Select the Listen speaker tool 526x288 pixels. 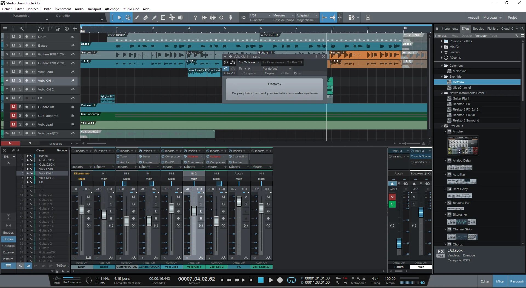181,18
